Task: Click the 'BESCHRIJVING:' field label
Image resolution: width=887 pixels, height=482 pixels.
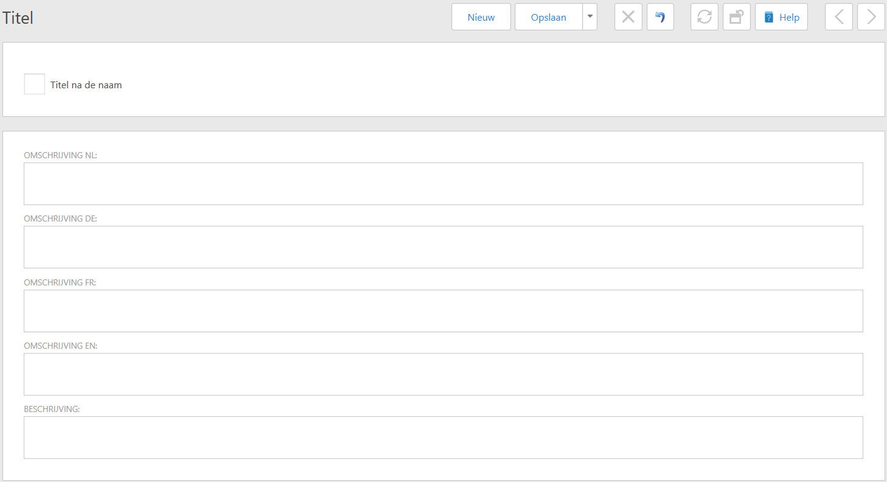Action: (x=52, y=409)
